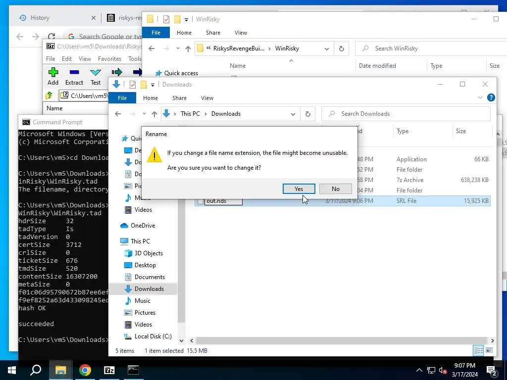507x380 pixels.
Task: Select OneDrive in navigation pane
Action: (143, 226)
